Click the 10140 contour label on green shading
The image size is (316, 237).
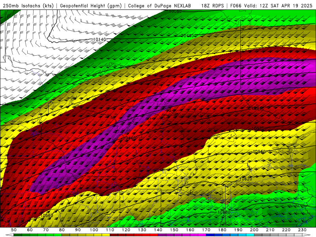coord(187,36)
